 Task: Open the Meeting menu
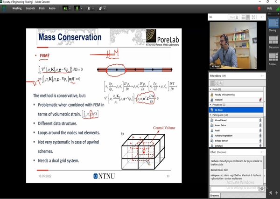pyautogui.click(x=17, y=8)
